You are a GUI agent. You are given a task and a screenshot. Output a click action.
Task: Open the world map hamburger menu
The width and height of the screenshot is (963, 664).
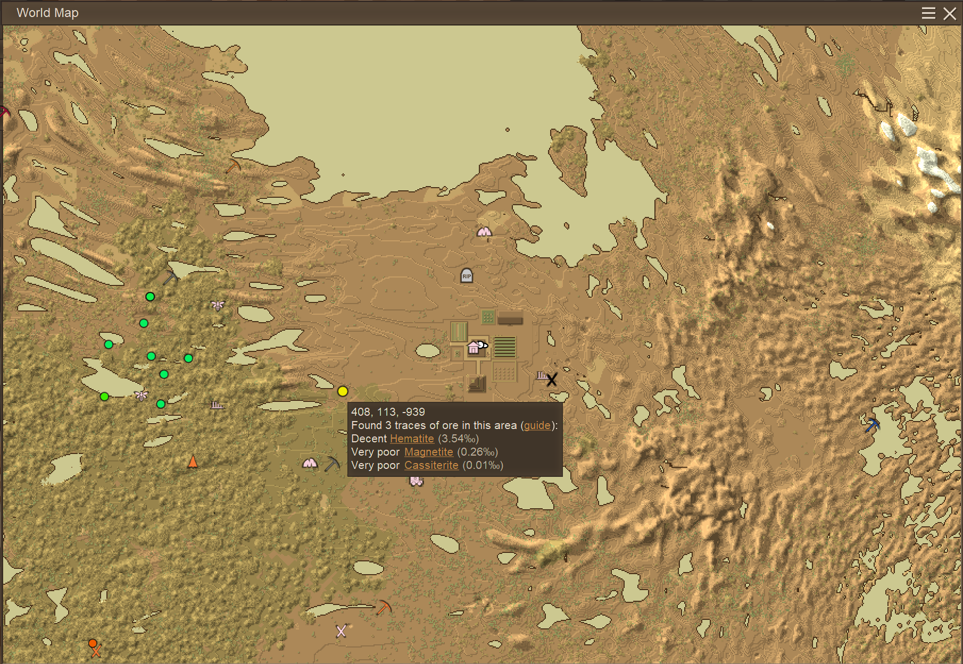928,13
